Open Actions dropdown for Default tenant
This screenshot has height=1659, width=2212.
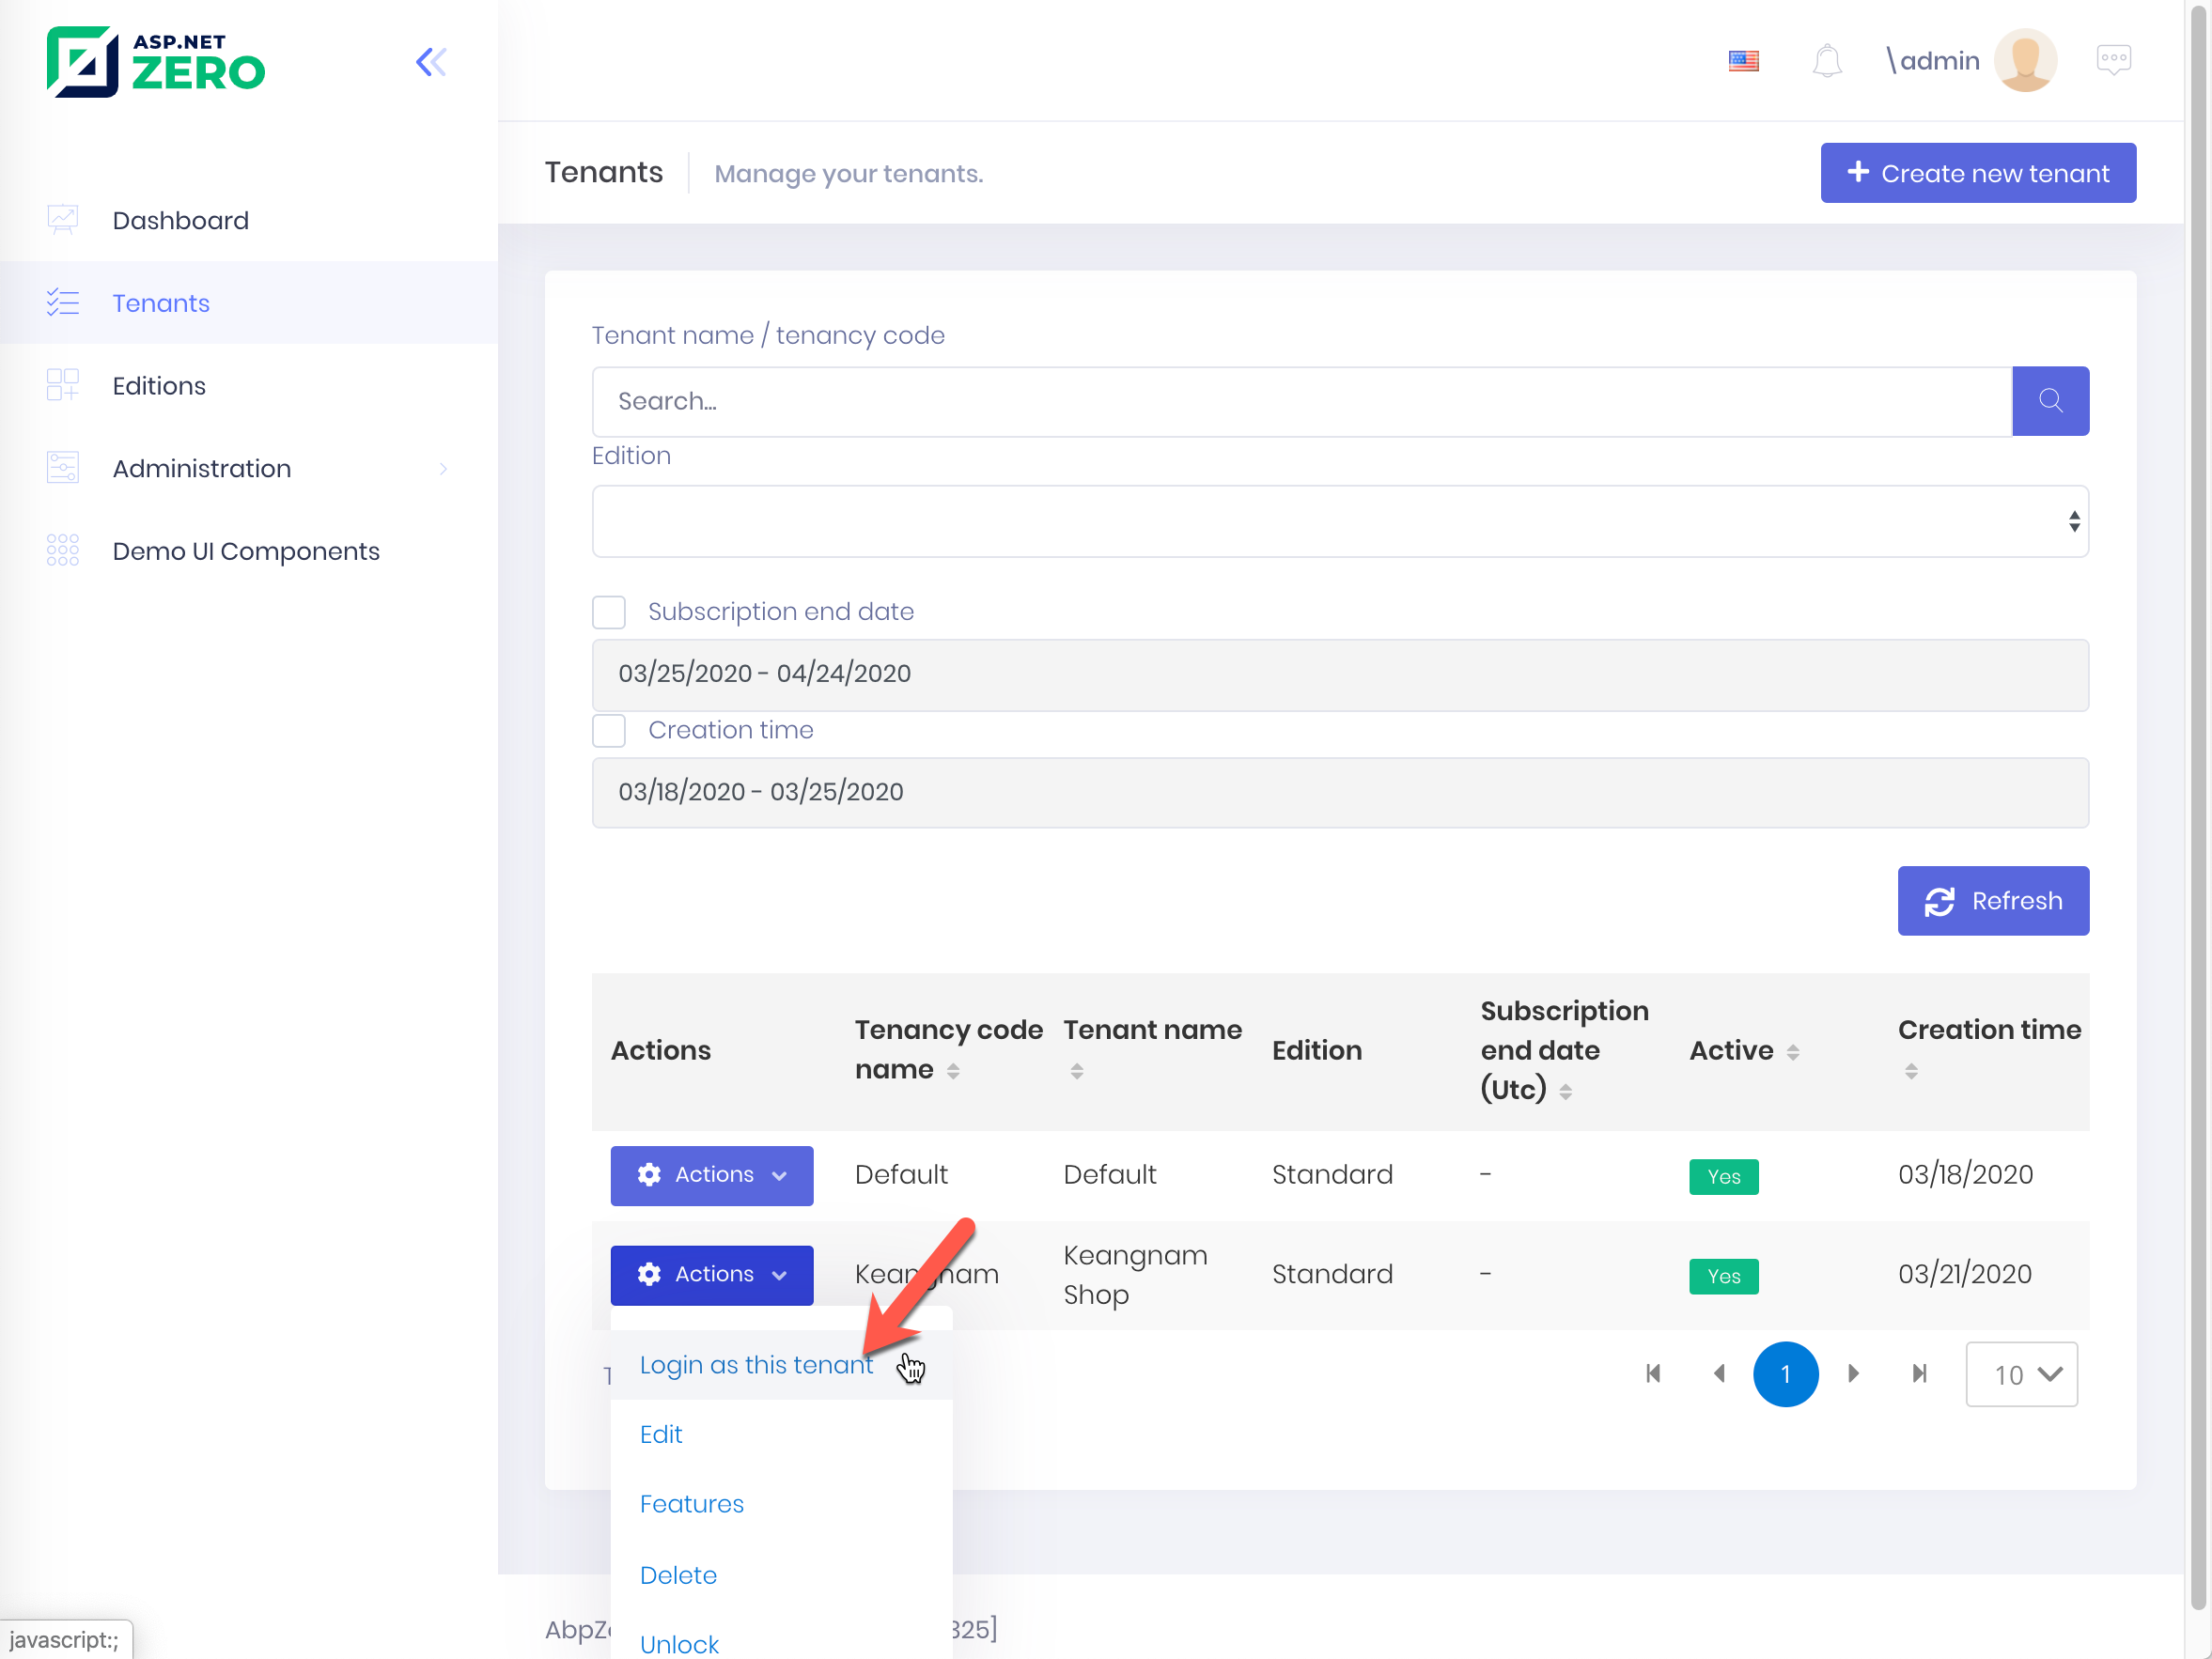tap(711, 1175)
